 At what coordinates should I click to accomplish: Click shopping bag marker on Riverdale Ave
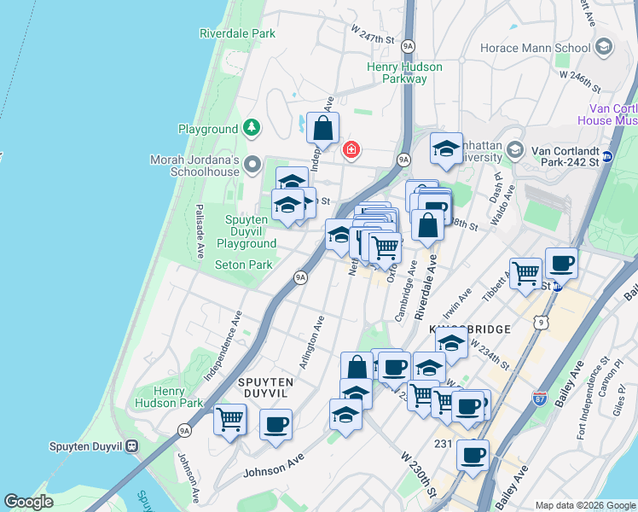point(427,226)
